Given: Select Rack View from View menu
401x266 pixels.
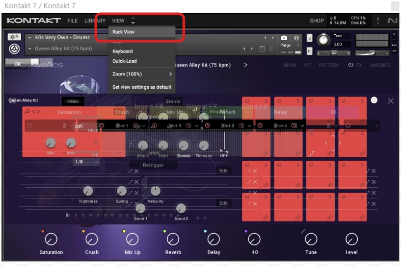Looking at the screenshot, I should (x=142, y=32).
